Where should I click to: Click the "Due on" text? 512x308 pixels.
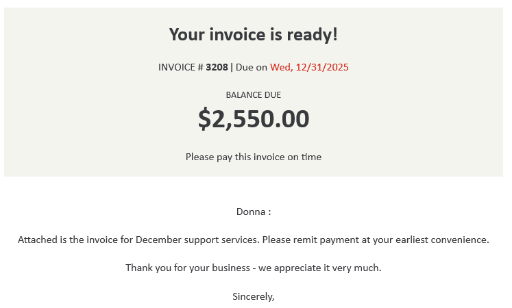click(x=251, y=67)
